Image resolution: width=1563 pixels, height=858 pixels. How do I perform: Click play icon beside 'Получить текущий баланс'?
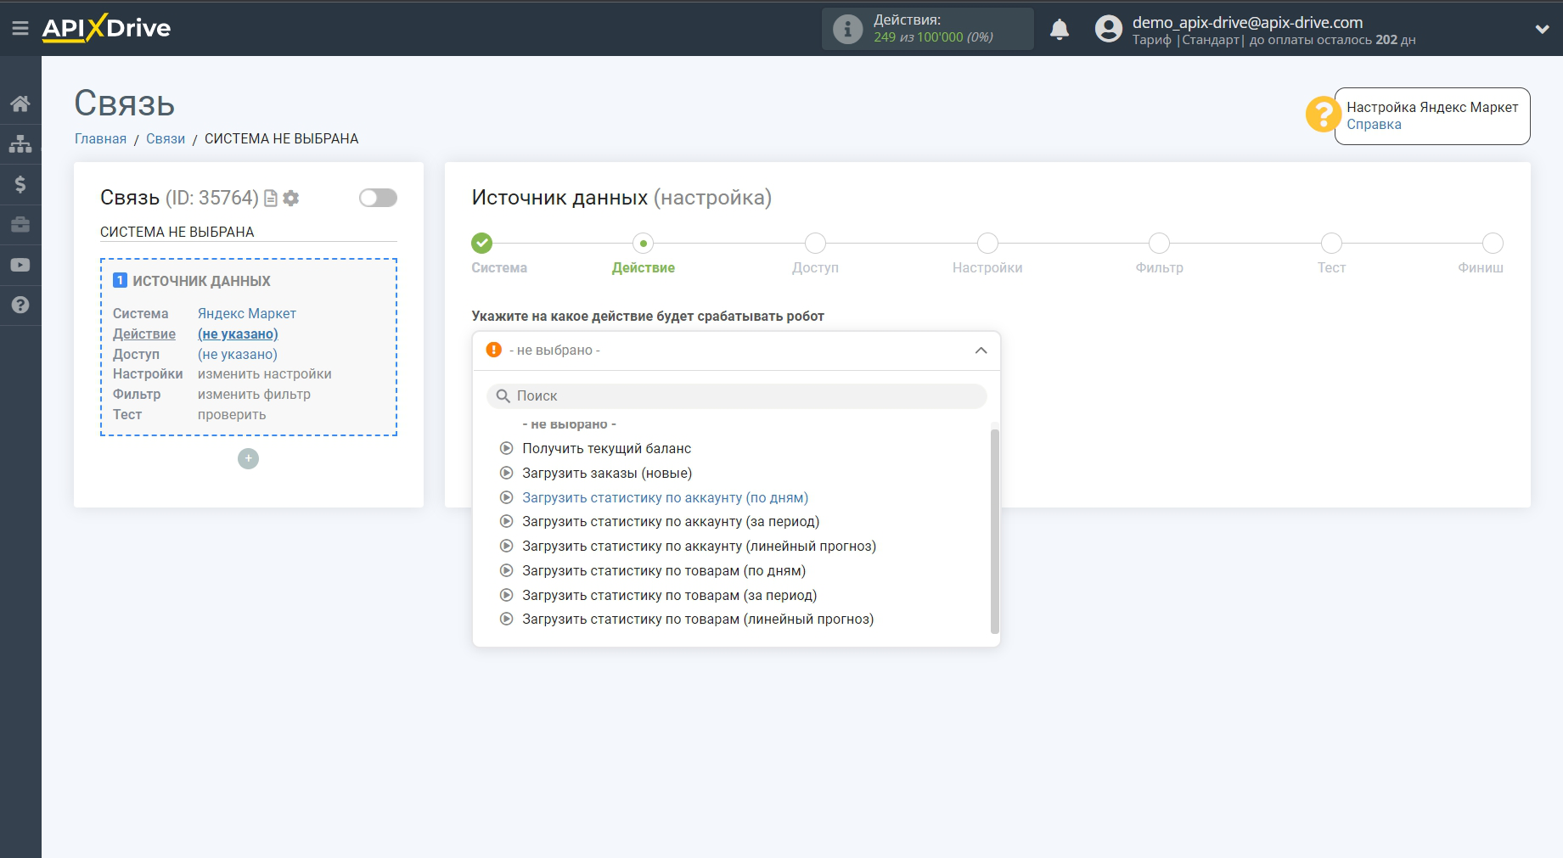[506, 448]
